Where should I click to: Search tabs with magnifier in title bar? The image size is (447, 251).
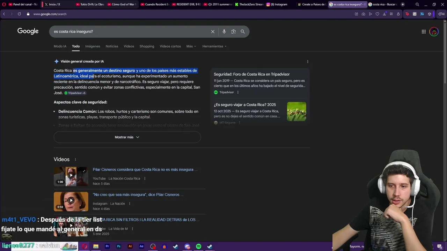(x=417, y=5)
